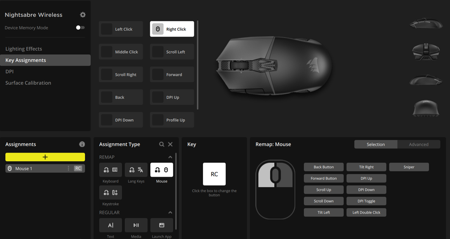
Task: Show the mouse front view thumbnail
Action: (x=426, y=52)
